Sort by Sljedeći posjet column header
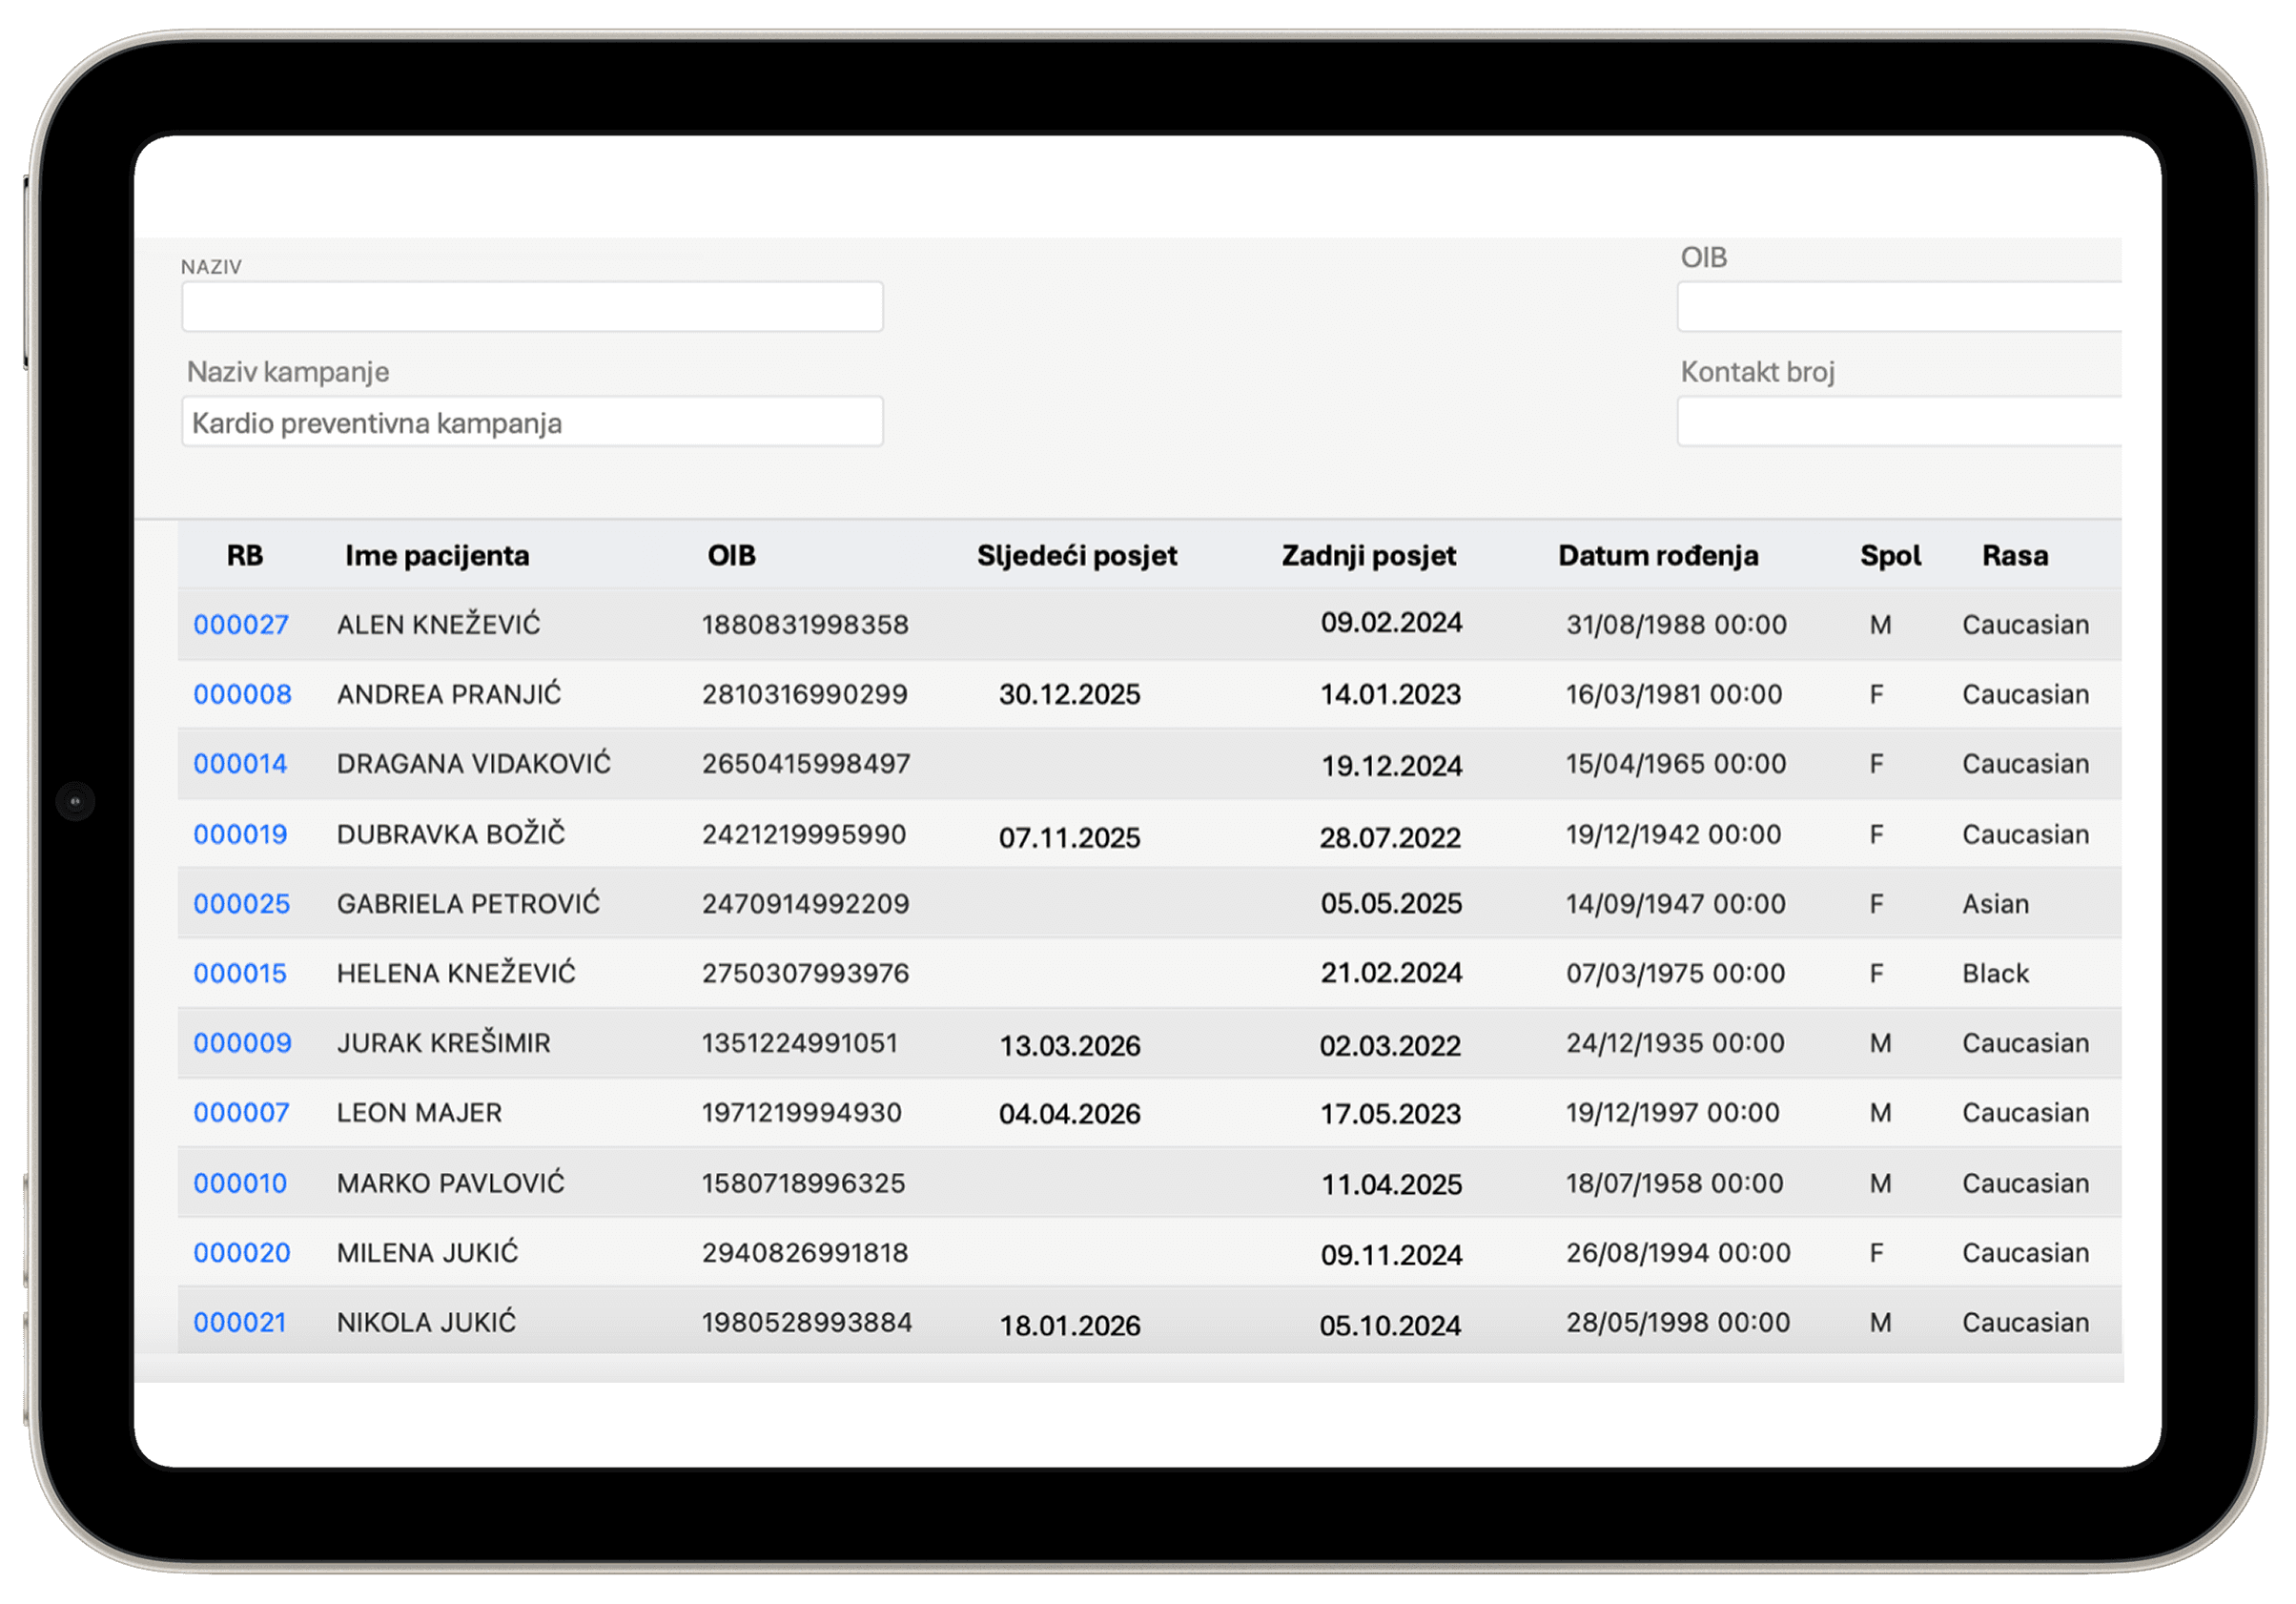 1076,556
